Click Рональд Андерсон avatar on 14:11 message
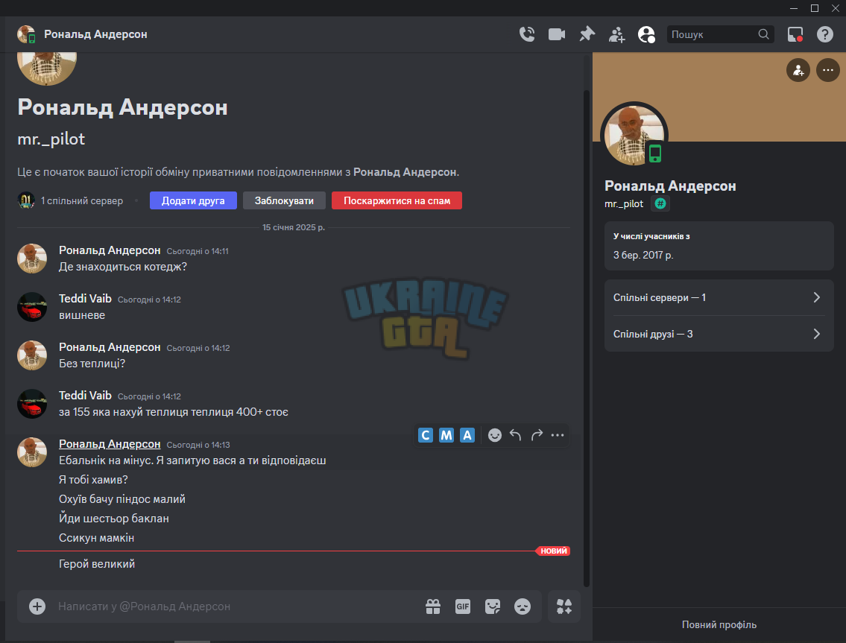This screenshot has width=846, height=643. pos(32,259)
